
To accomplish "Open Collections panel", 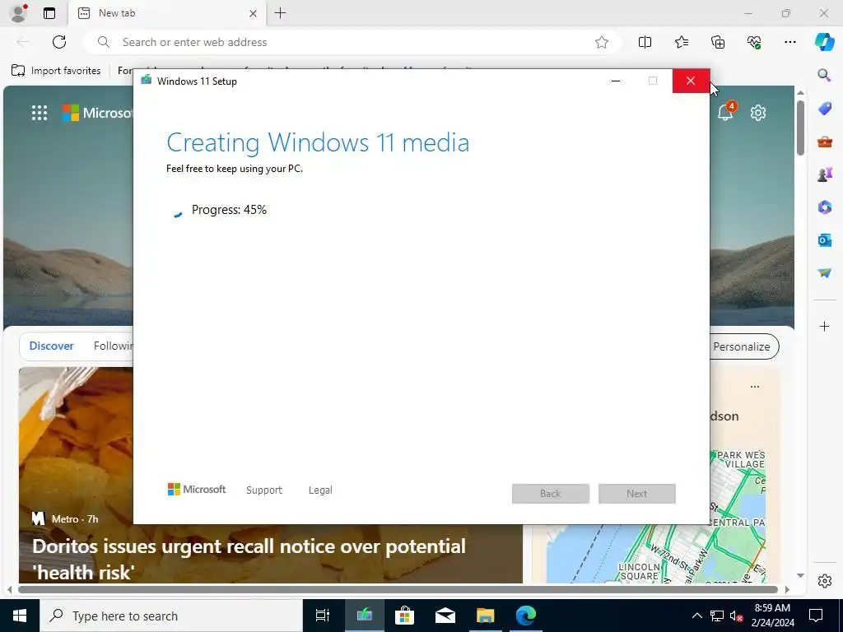I will coord(718,42).
